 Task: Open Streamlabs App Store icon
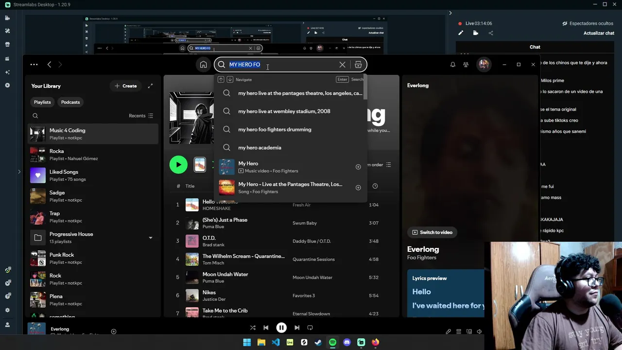[7, 44]
